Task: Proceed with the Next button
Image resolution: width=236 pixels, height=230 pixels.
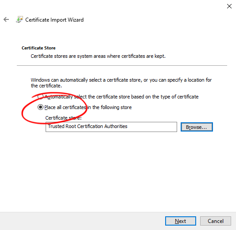Action: click(x=181, y=221)
